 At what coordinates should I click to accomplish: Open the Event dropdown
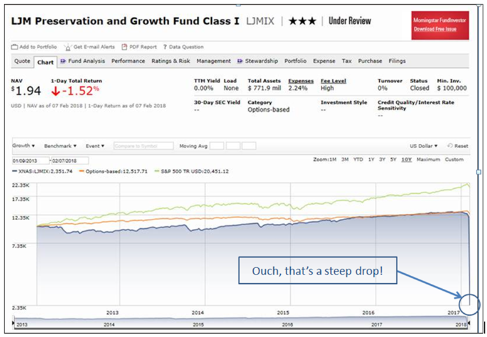tap(95, 146)
